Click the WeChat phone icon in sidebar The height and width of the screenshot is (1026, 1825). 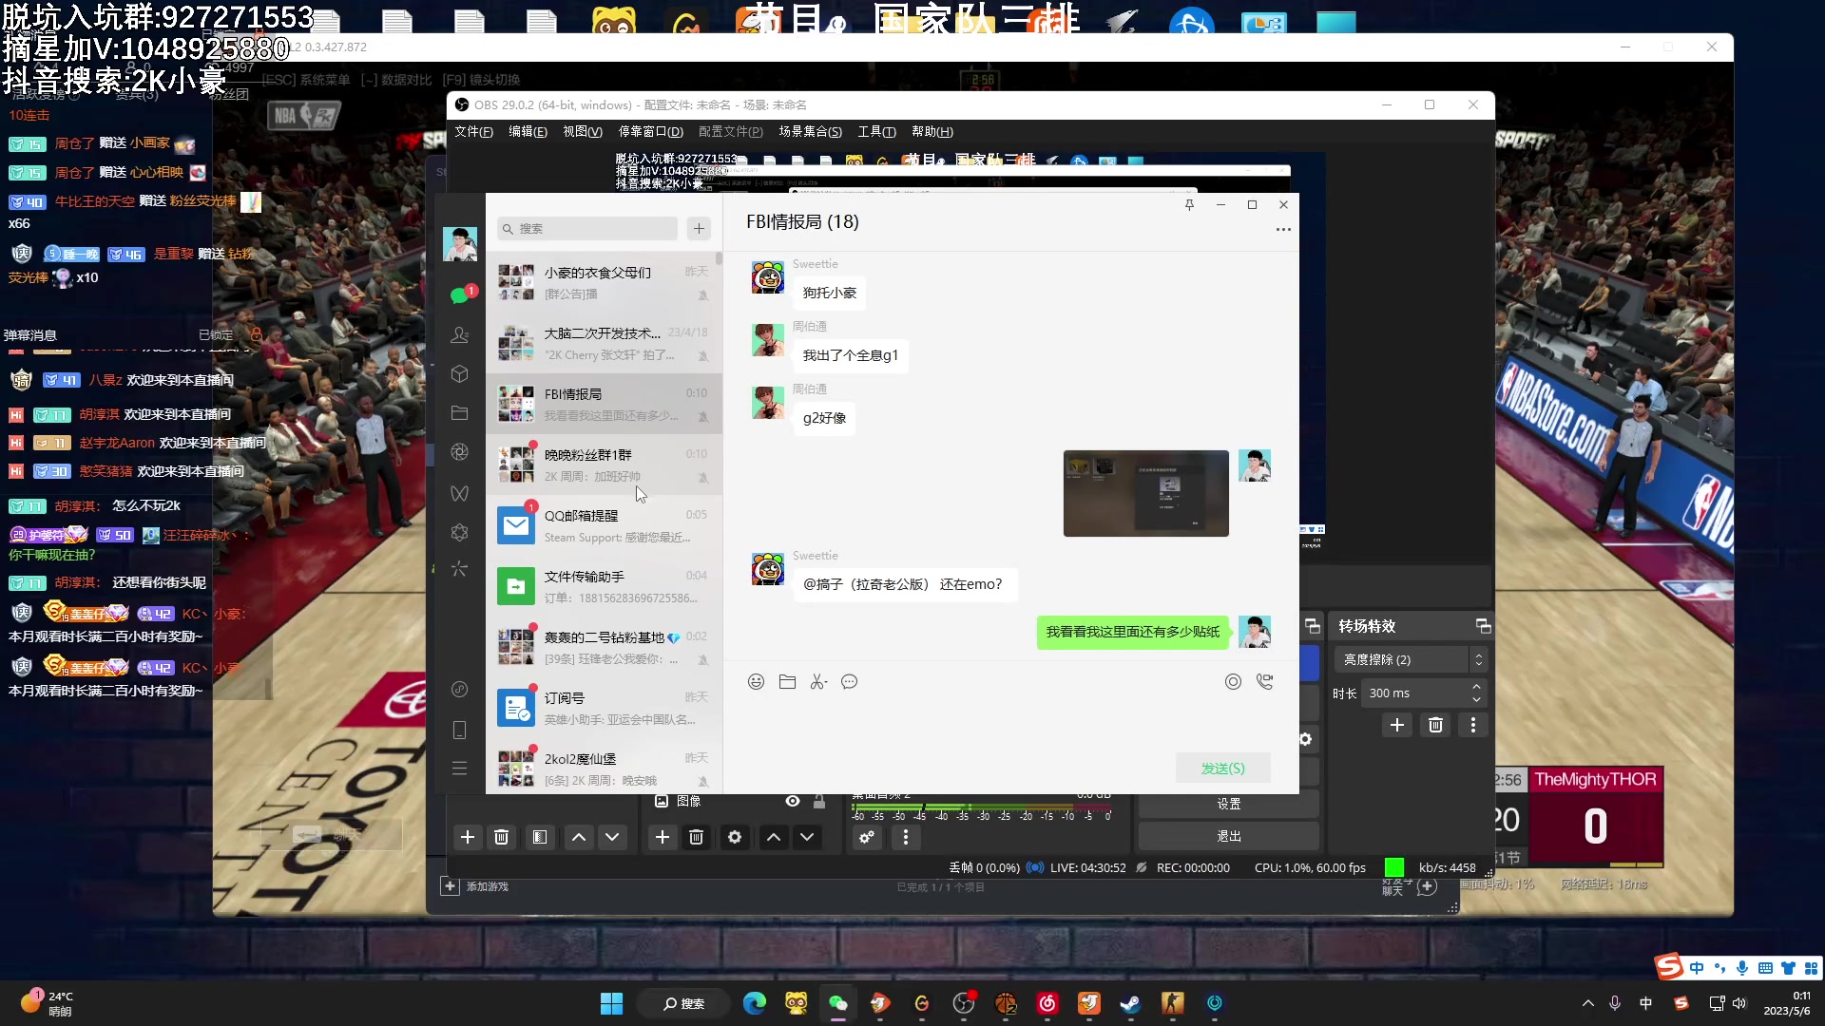[460, 730]
